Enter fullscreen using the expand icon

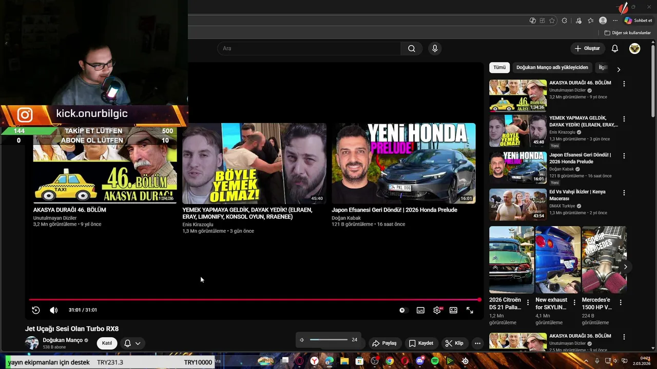click(470, 310)
